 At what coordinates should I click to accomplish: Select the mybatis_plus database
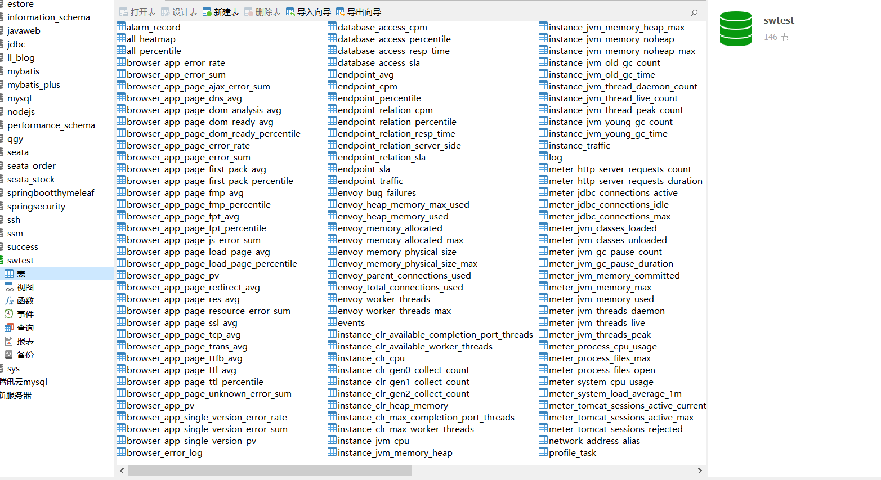[x=34, y=84]
